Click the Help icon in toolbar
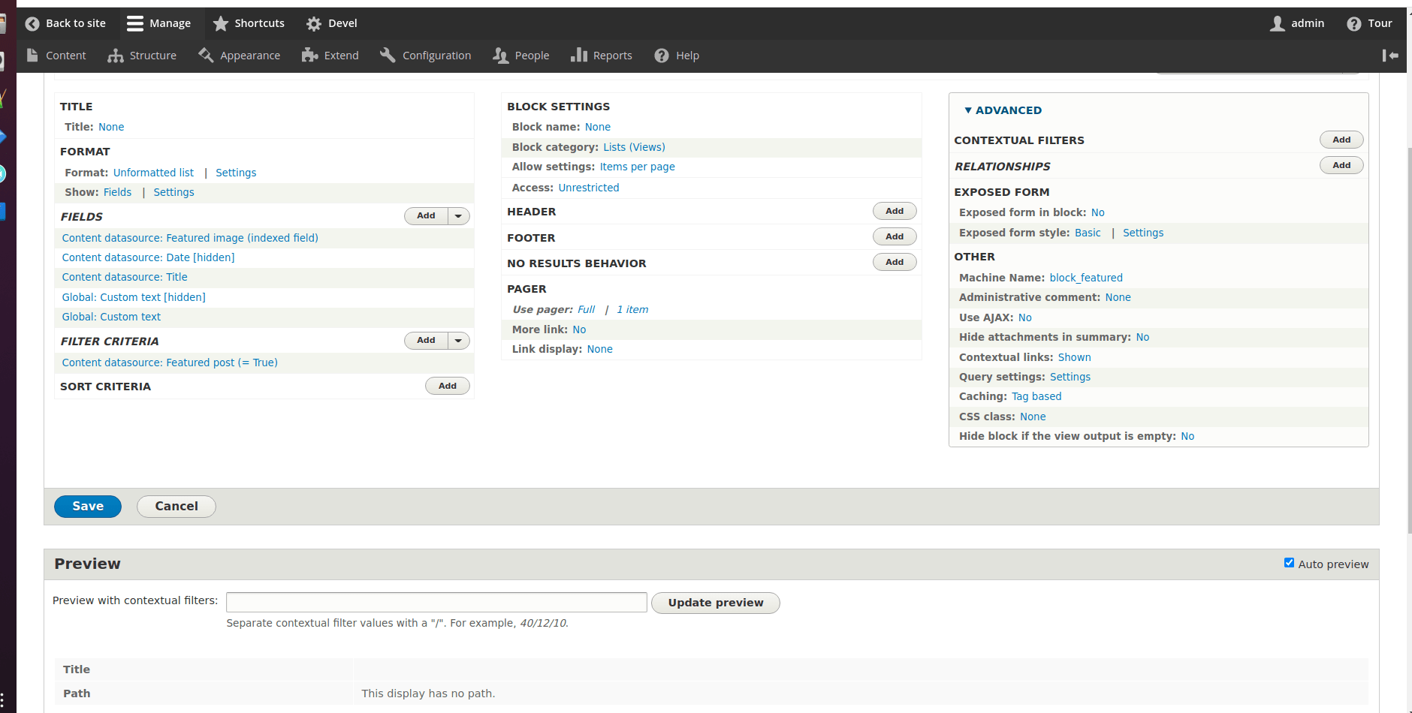Screen dimensions: 1412x713 [662, 56]
